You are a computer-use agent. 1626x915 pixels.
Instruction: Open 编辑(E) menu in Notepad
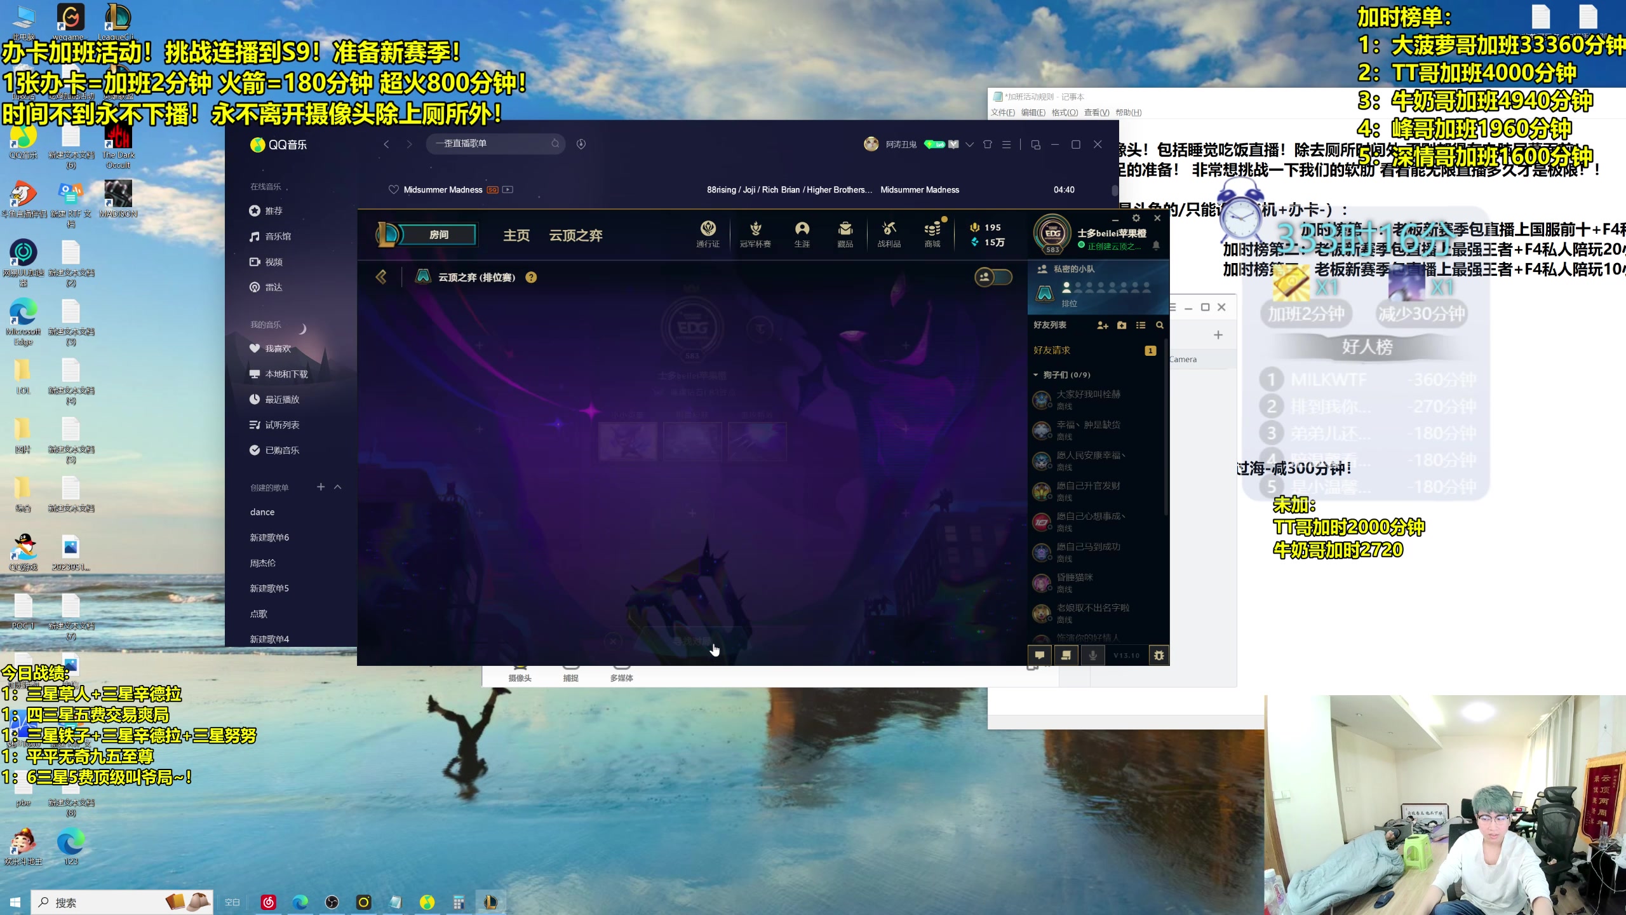(1033, 112)
